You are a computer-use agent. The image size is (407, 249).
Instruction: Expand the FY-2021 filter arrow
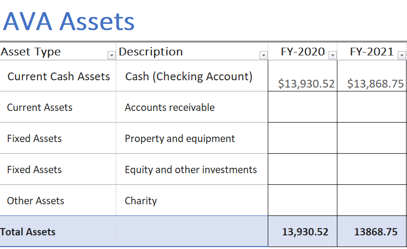pyautogui.click(x=402, y=55)
